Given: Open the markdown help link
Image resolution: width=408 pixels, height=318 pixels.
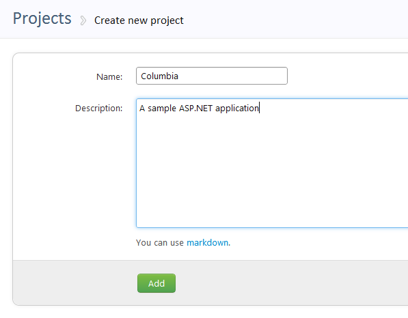Looking at the screenshot, I should click(207, 243).
